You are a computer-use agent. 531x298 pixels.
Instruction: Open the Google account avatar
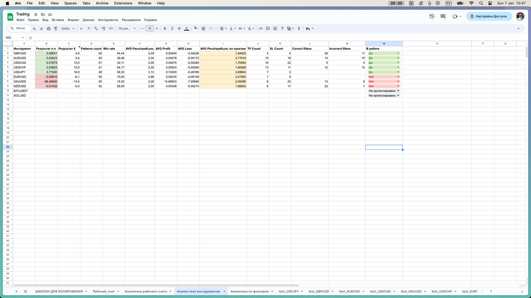[x=520, y=16]
